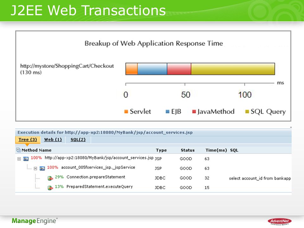304x228 pixels.
Task: Click the Type column header
Action: [x=161, y=150]
